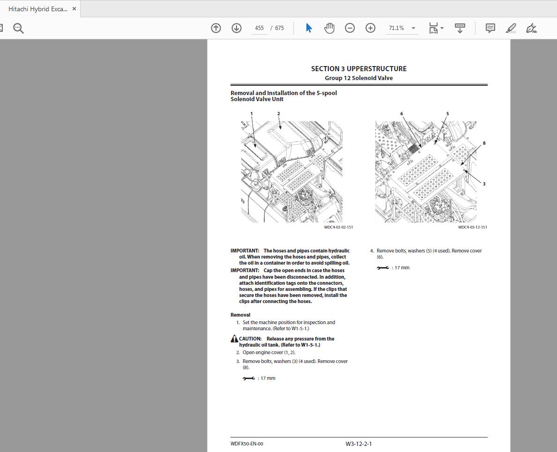Open the zoom percentage dropdown
The image size is (557, 452).
click(x=413, y=28)
